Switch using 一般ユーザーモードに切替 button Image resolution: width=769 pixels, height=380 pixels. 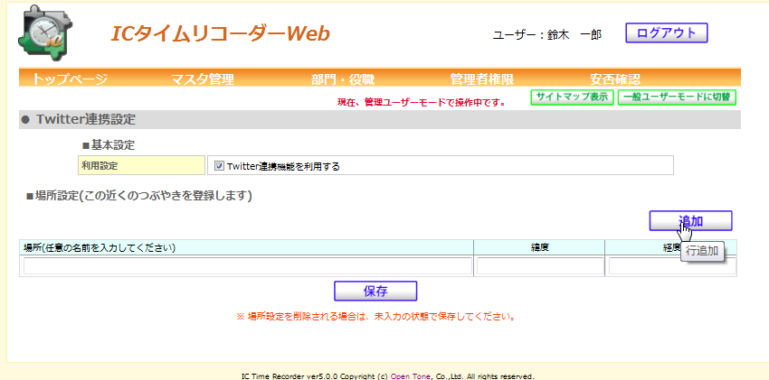[677, 97]
